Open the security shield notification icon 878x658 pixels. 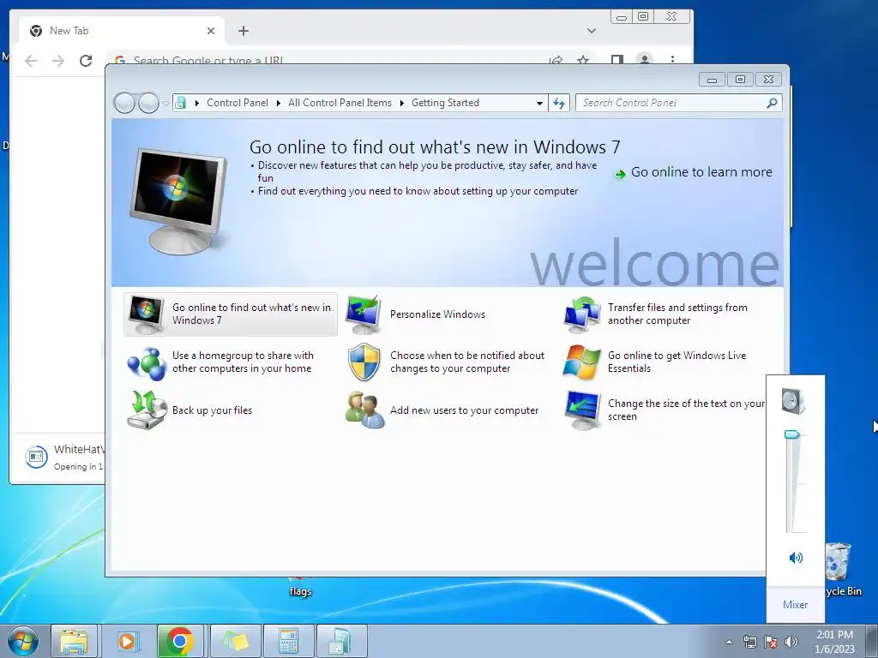pos(364,362)
